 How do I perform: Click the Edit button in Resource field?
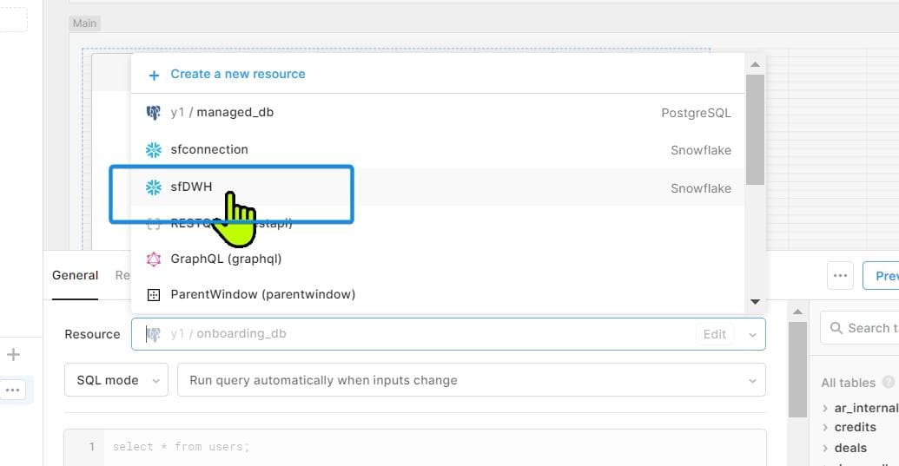coord(715,334)
